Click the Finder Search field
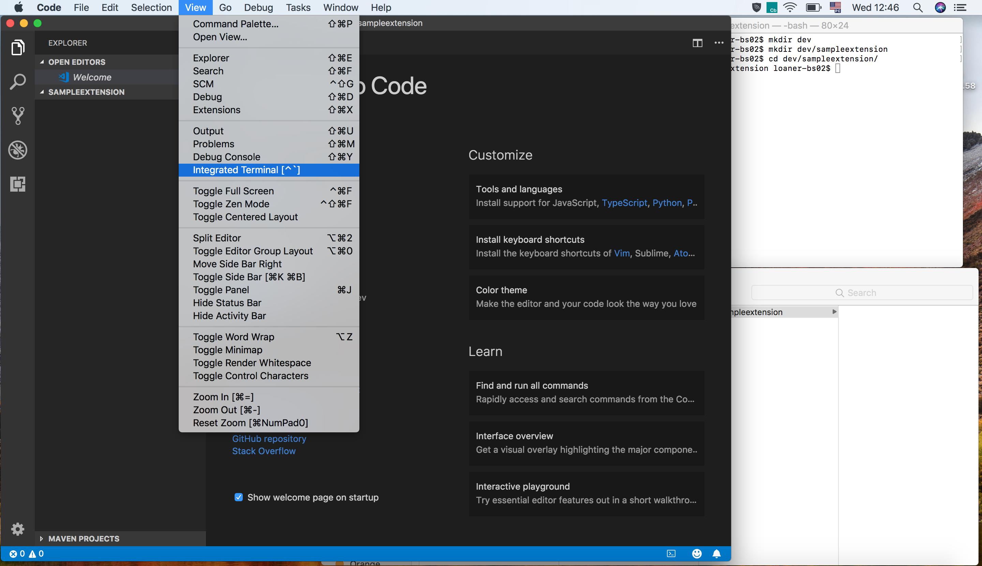The height and width of the screenshot is (566, 982). coord(862,293)
